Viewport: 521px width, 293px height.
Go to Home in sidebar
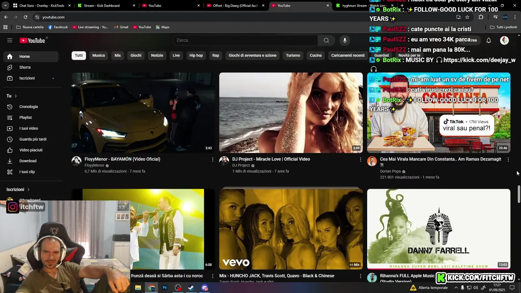click(x=31, y=57)
